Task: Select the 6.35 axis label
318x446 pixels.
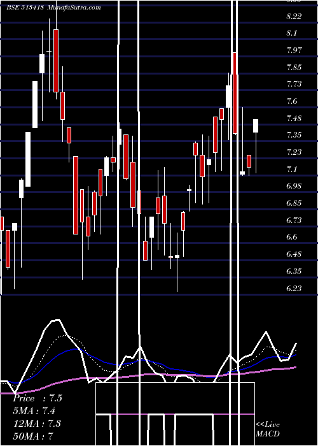Action: (294, 271)
